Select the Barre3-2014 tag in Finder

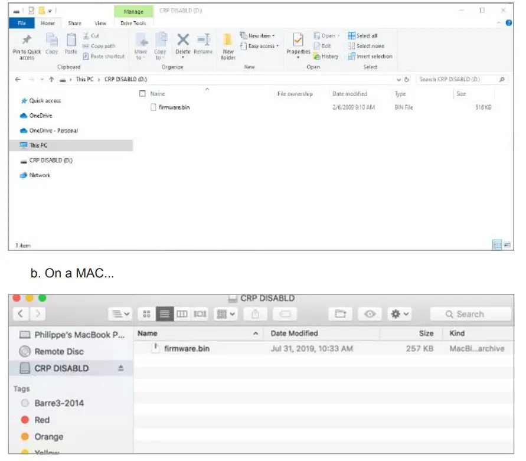pyautogui.click(x=53, y=403)
